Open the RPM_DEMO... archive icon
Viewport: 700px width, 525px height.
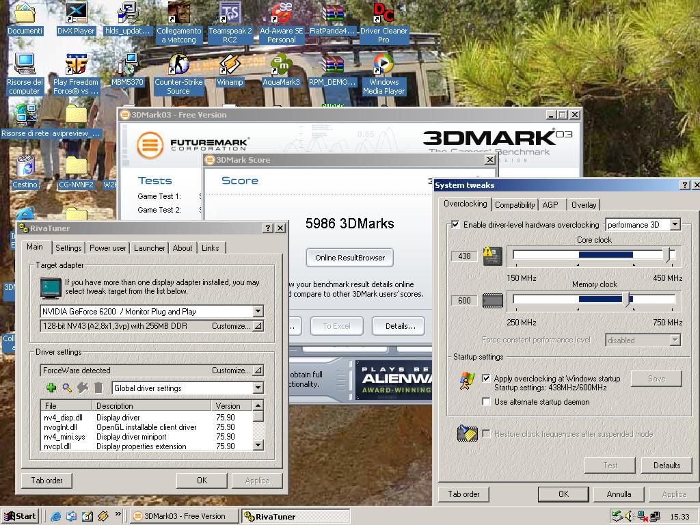333,70
